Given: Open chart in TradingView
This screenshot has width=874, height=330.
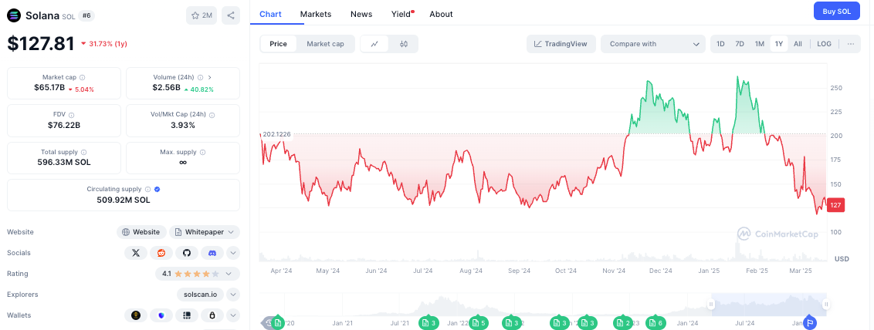Looking at the screenshot, I should [x=561, y=44].
